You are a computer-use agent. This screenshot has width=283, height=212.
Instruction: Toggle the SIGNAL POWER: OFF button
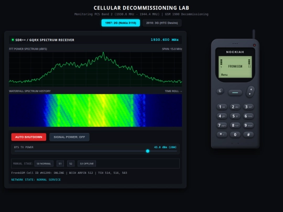click(x=69, y=137)
